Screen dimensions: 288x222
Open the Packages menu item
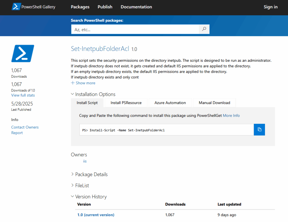pyautogui.click(x=80, y=7)
